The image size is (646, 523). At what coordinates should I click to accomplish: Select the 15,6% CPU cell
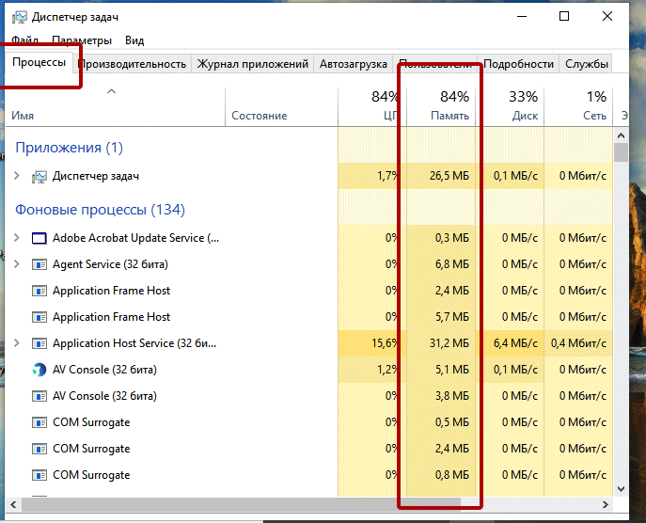point(372,343)
